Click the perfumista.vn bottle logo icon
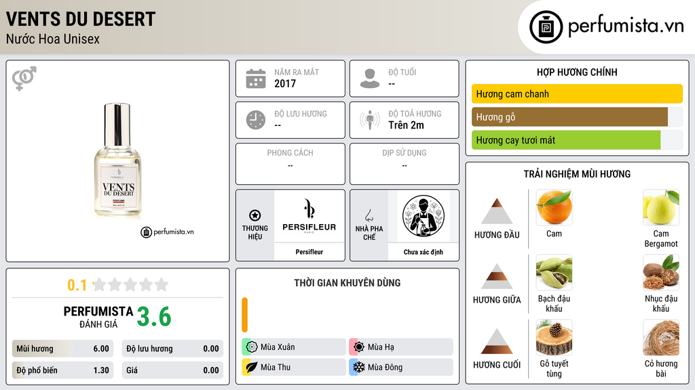The width and height of the screenshot is (695, 390). coord(546,27)
